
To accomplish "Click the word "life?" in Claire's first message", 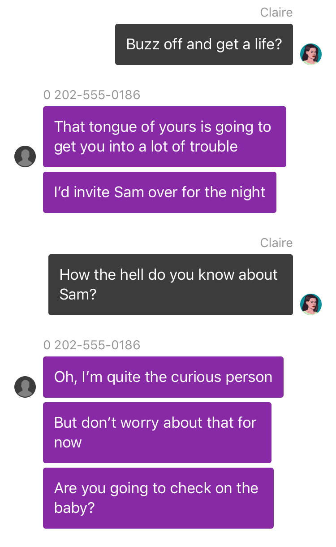I will tap(266, 44).
